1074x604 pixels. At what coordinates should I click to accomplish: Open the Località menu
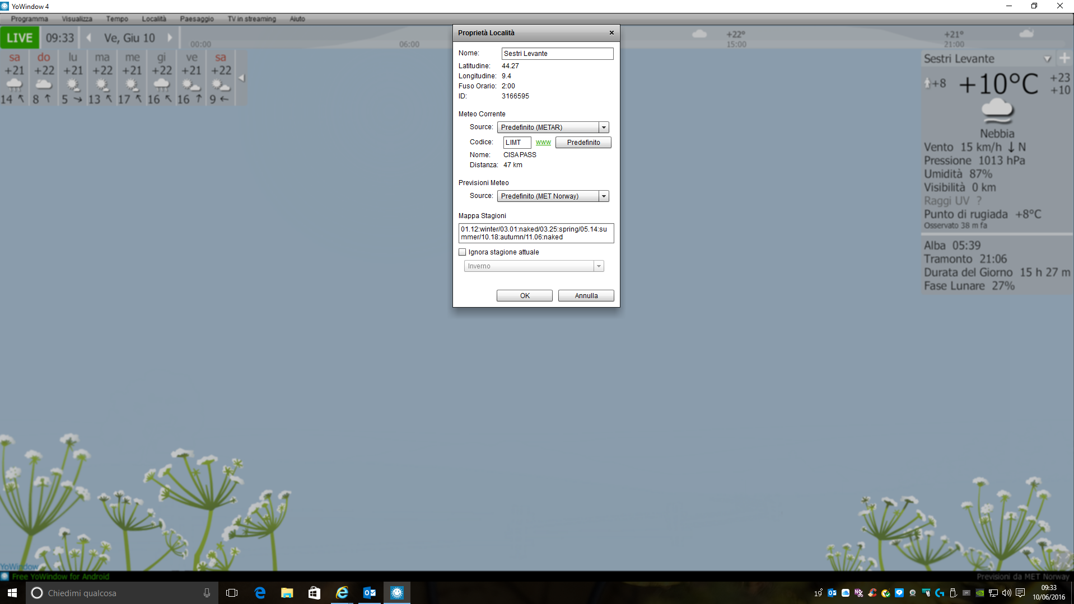click(154, 19)
